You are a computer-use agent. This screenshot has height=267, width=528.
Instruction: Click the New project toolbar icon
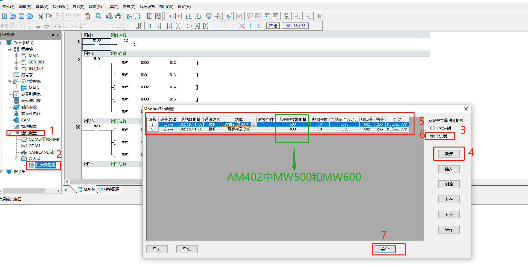[5, 16]
